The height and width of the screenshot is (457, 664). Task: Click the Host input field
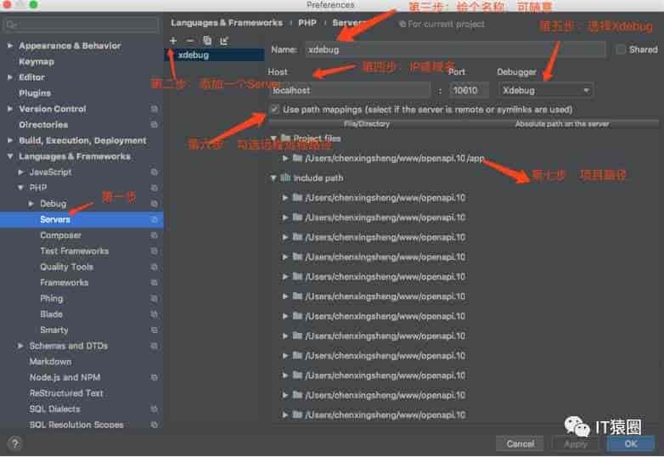pos(349,90)
